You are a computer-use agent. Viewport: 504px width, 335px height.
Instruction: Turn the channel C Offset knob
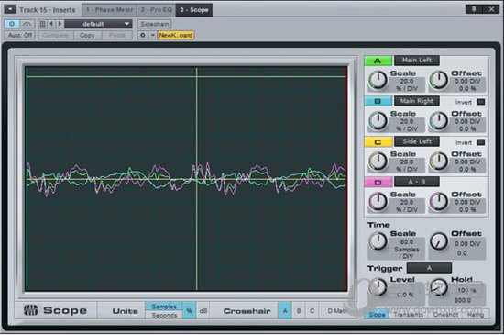(x=439, y=161)
